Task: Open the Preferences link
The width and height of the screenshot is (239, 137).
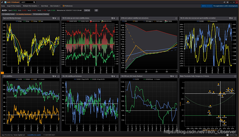Action: pyautogui.click(x=69, y=6)
